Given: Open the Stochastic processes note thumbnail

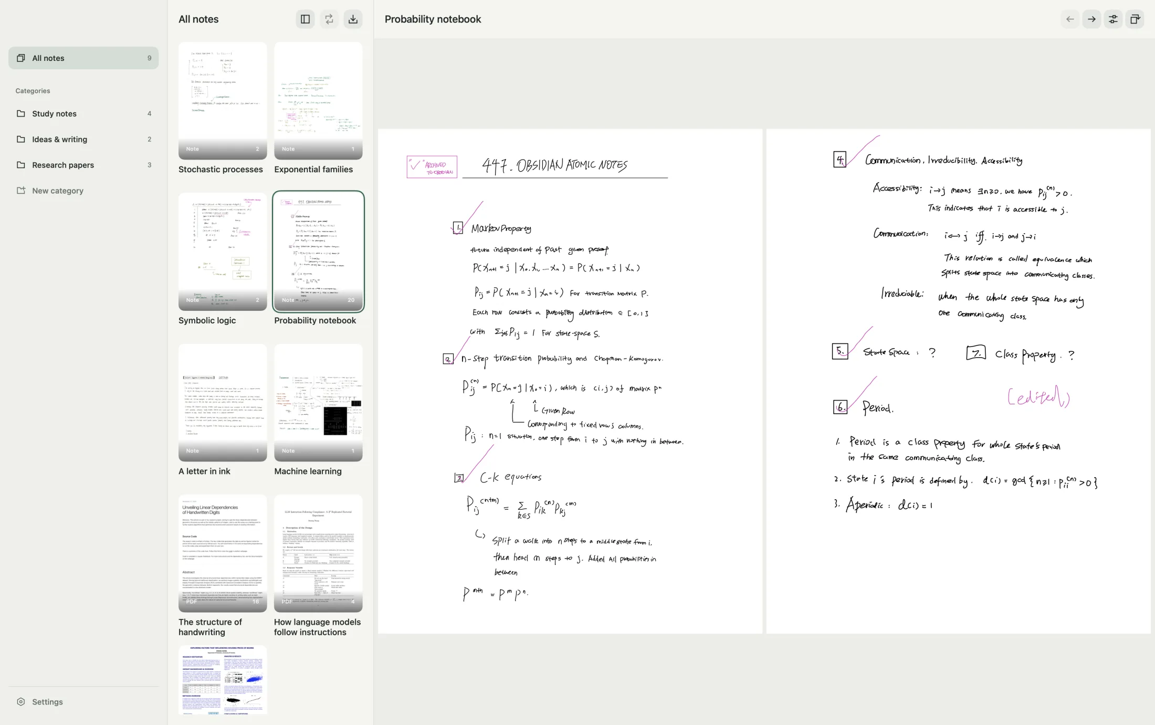Looking at the screenshot, I should click(x=223, y=101).
